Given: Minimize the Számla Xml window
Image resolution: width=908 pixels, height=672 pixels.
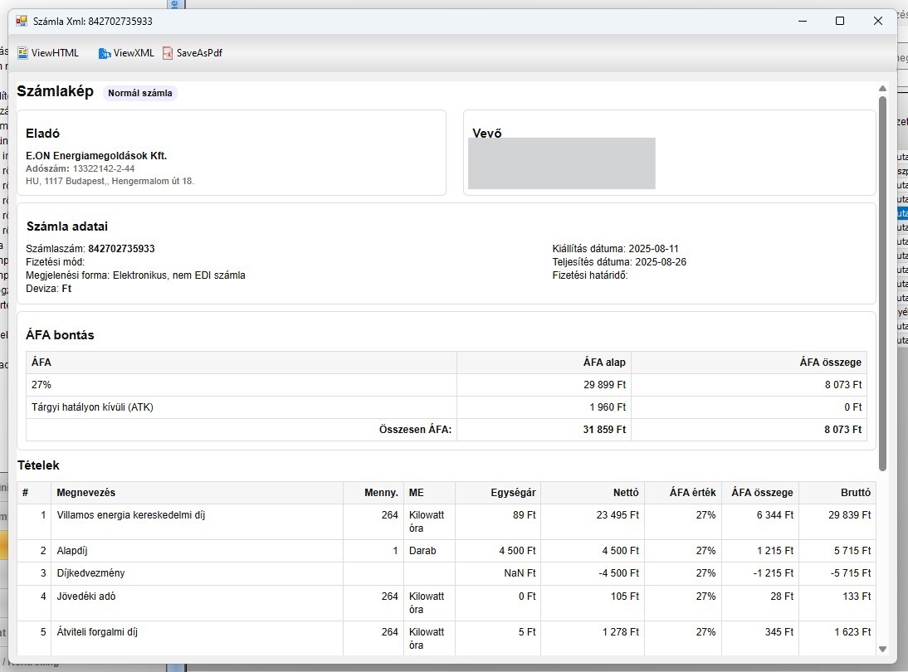Looking at the screenshot, I should point(802,21).
